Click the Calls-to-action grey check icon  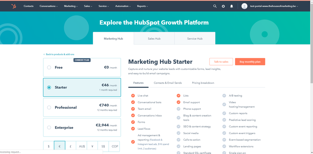pos(179,140)
